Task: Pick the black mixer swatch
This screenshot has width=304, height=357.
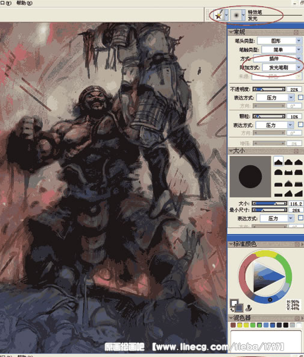Action: tap(286, 325)
